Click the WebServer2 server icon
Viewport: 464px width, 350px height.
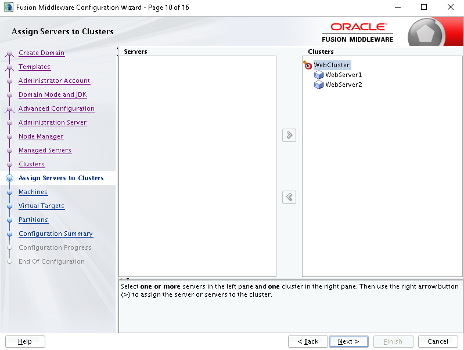(318, 85)
